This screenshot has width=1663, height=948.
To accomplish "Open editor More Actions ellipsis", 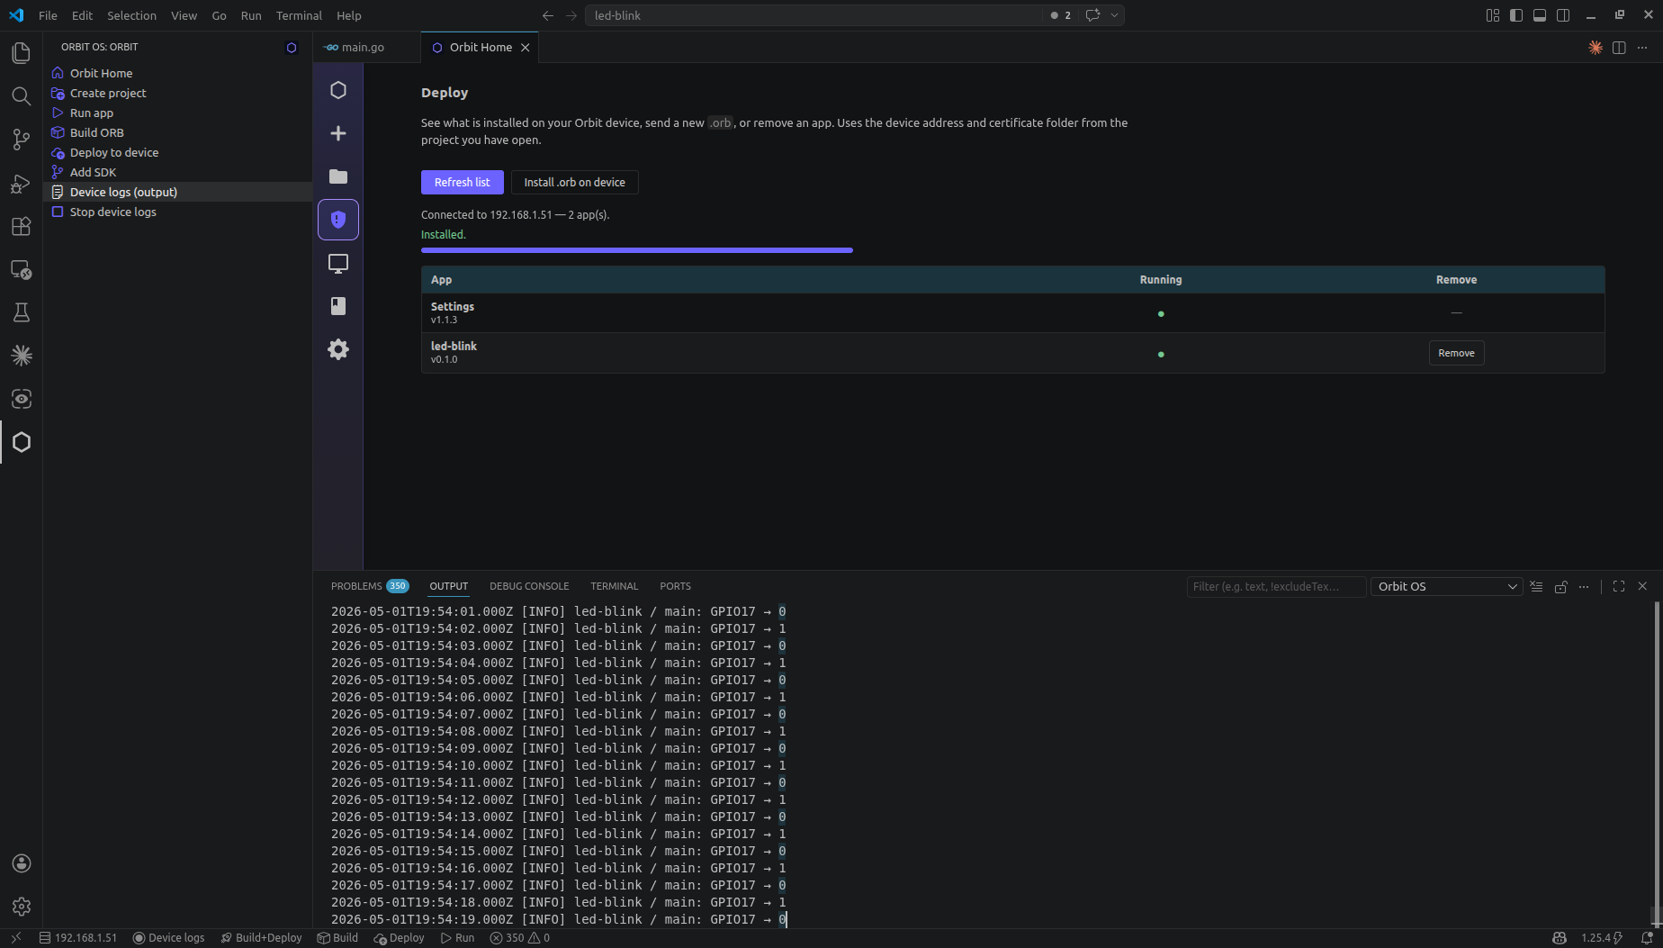I will coord(1642,48).
